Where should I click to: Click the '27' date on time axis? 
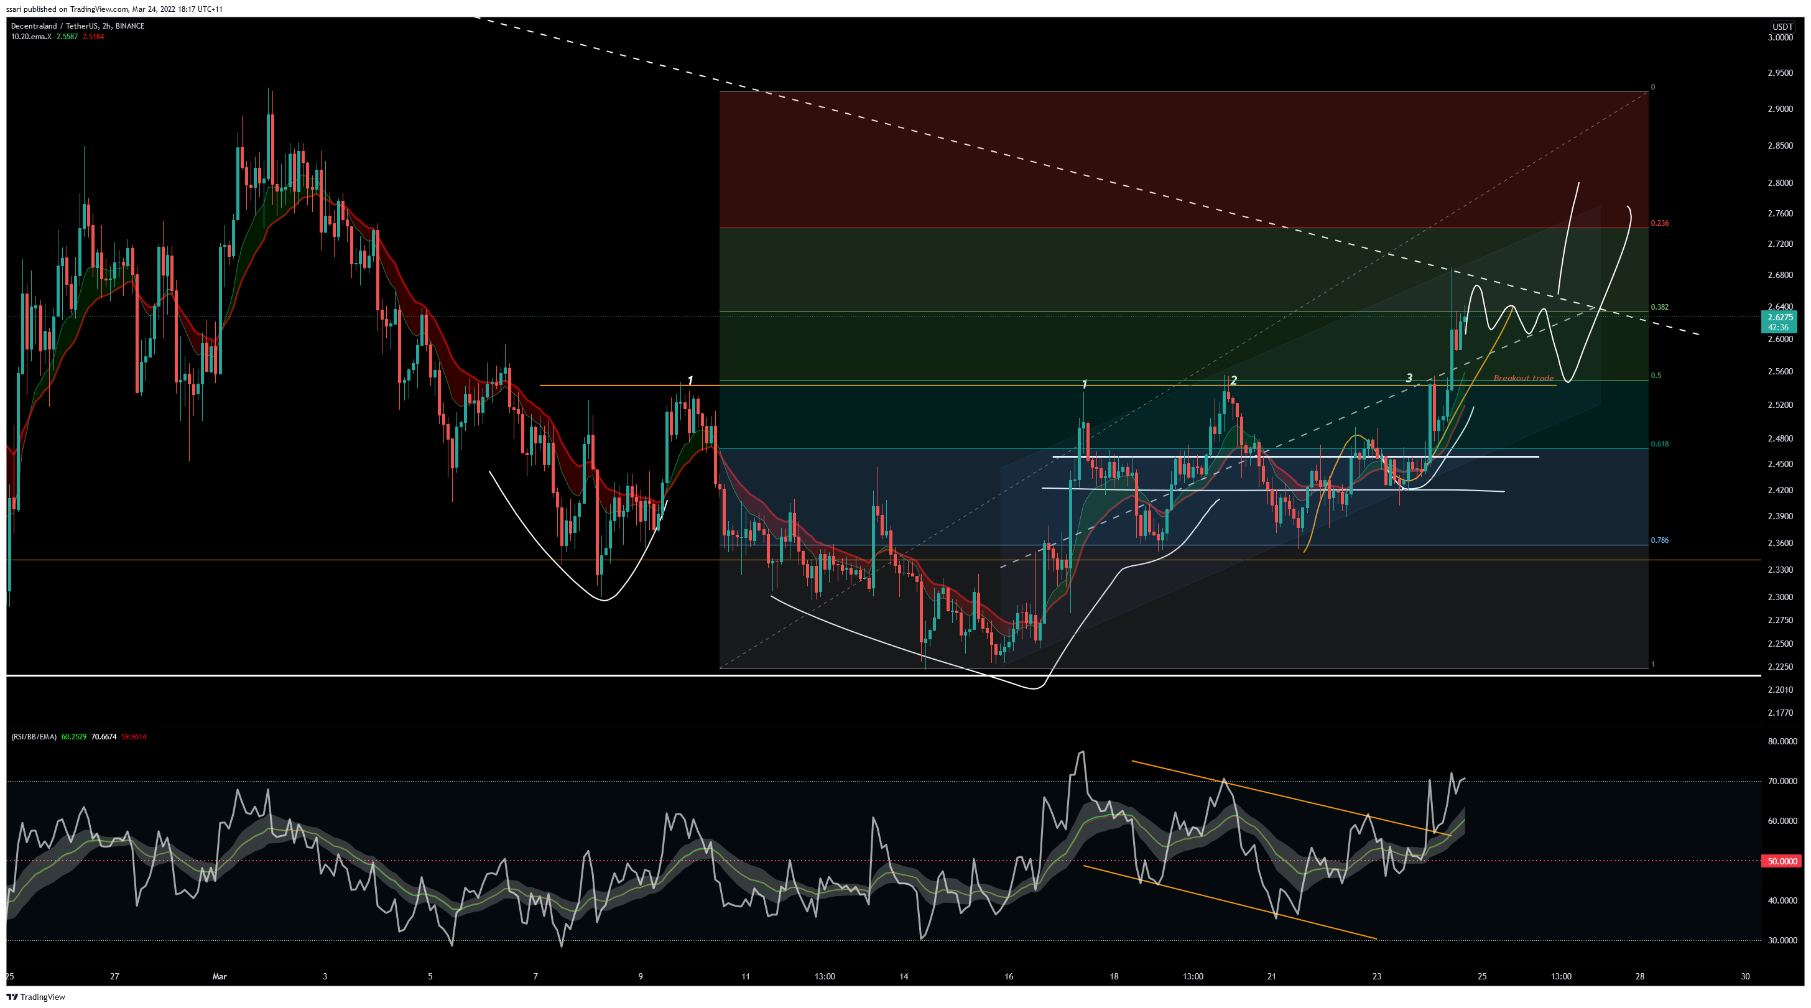click(114, 976)
